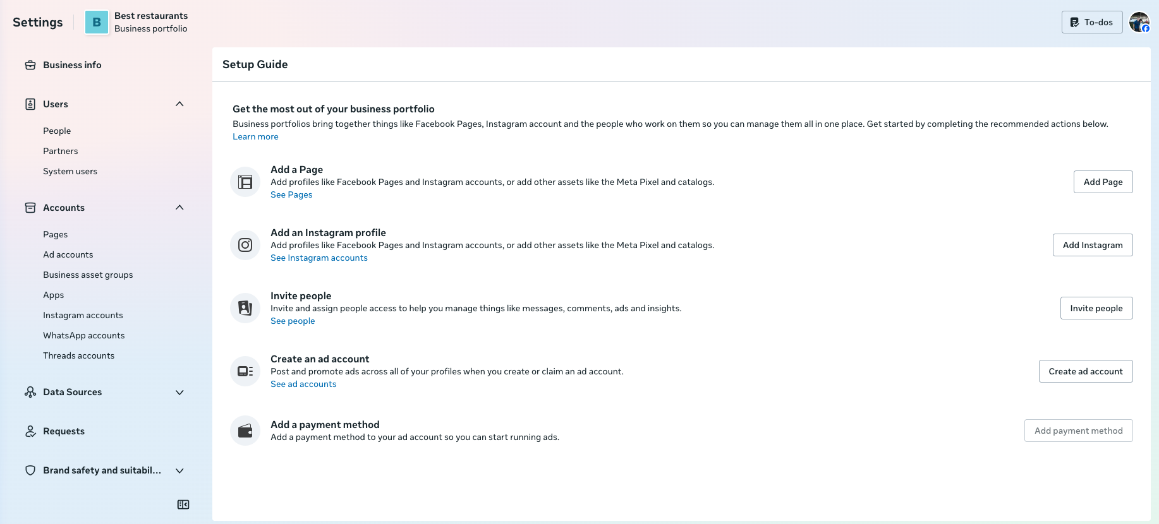Click the Best restaurants portfolio avatar

point(96,21)
